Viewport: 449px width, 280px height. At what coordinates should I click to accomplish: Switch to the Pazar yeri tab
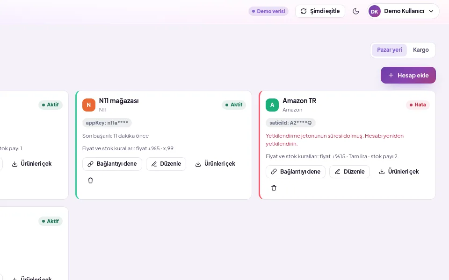click(390, 50)
